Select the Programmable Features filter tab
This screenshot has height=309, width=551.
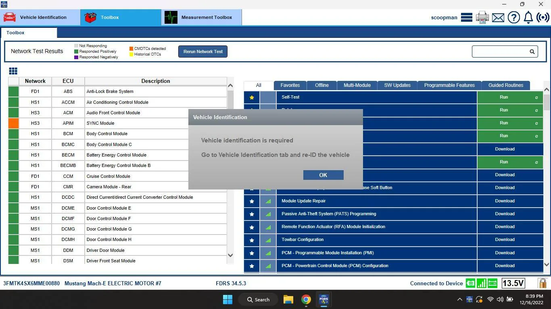pos(449,85)
